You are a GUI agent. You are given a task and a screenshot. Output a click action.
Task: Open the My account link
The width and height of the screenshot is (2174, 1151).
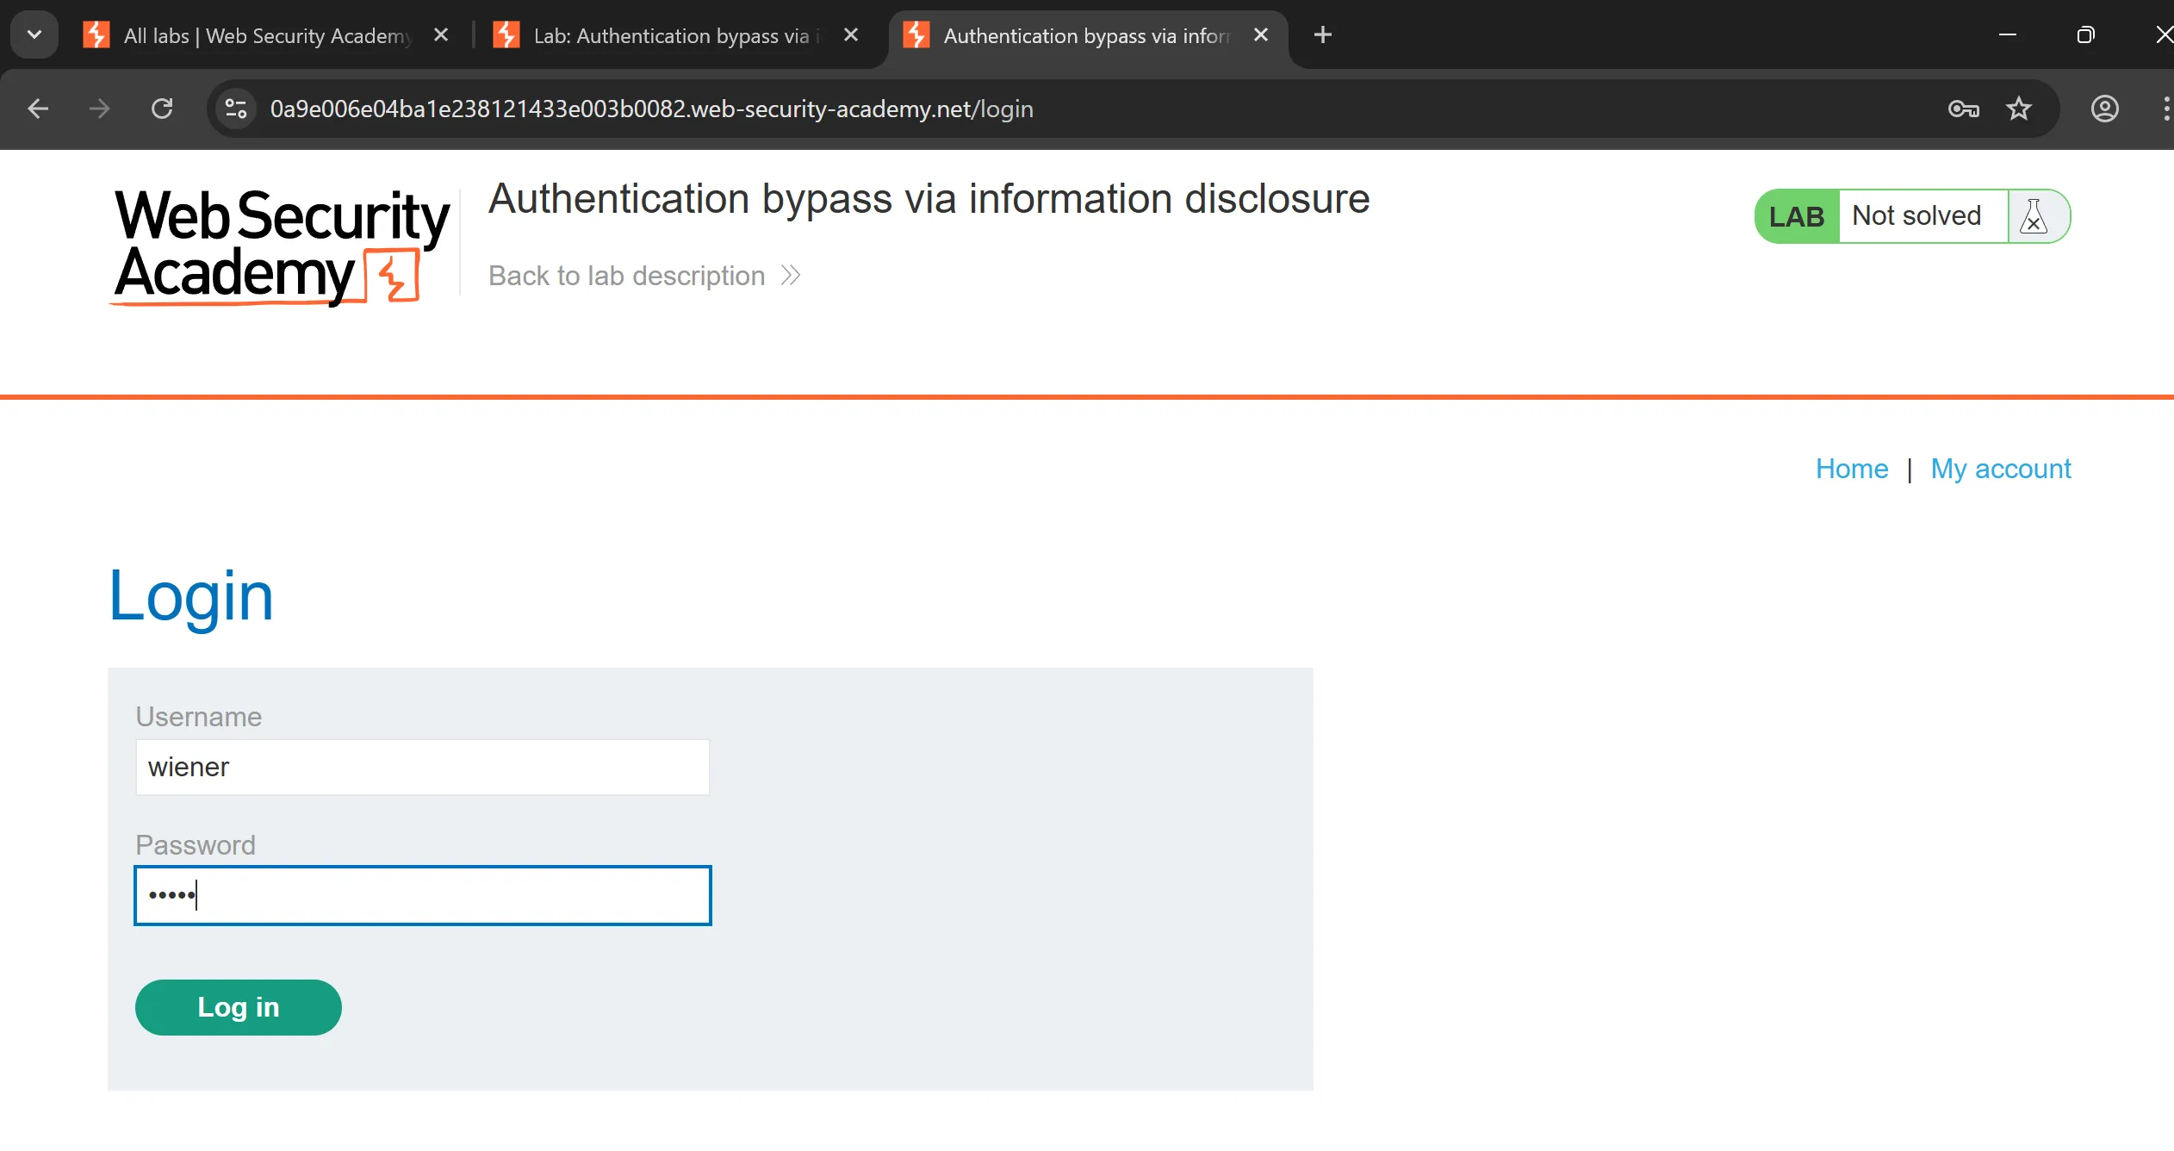(x=2000, y=469)
